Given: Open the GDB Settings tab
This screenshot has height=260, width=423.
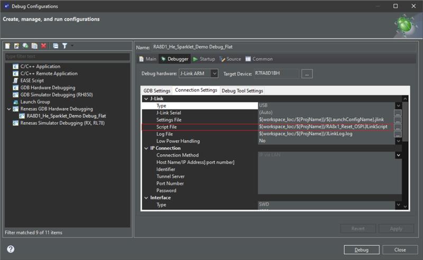Looking at the screenshot, I should (x=157, y=90).
